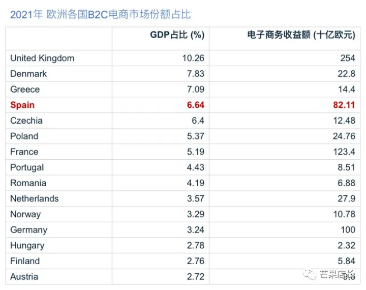Select the 电子商务收益额 column header
The height and width of the screenshot is (290, 366).
(301, 35)
